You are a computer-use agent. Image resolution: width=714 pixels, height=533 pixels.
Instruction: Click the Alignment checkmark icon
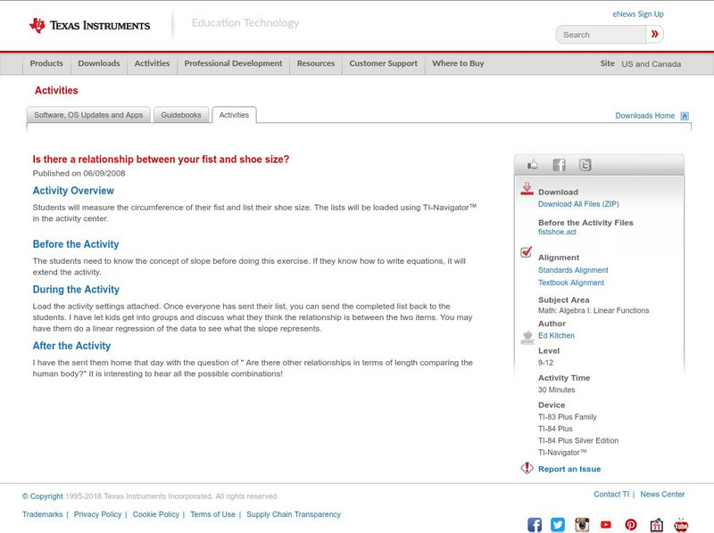click(x=528, y=250)
